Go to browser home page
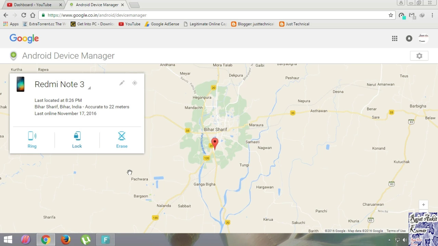This screenshot has height=246, width=438. 33,15
